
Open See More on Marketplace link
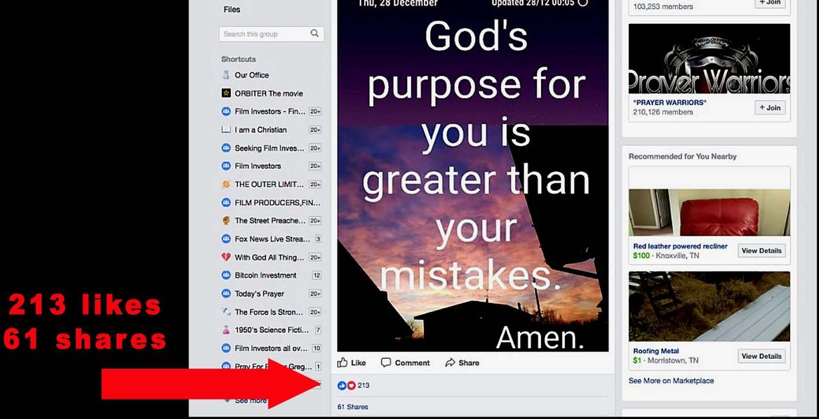tap(671, 381)
